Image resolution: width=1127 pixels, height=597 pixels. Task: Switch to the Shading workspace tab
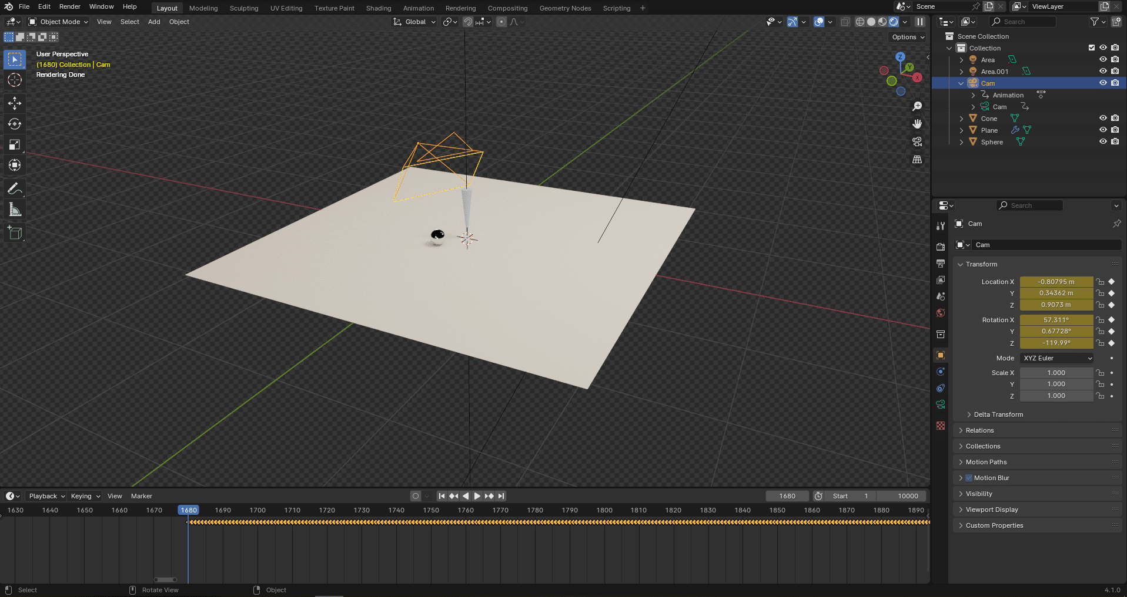(378, 8)
